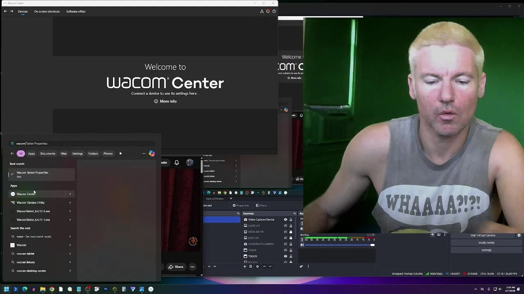The image size is (524, 294).
Task: Open Wacom Center settings gear icon
Action: 268,11
